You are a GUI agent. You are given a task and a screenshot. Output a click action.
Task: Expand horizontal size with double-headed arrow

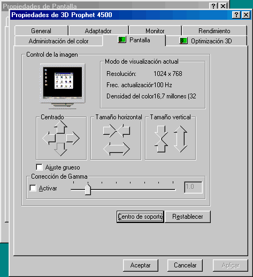point(117,149)
